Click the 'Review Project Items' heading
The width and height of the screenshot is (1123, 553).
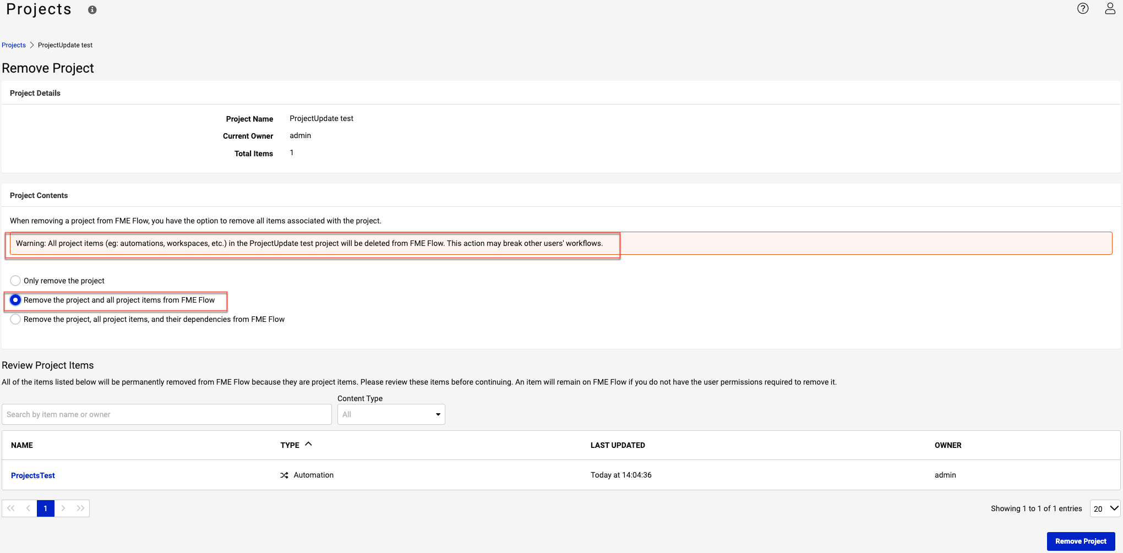(48, 365)
